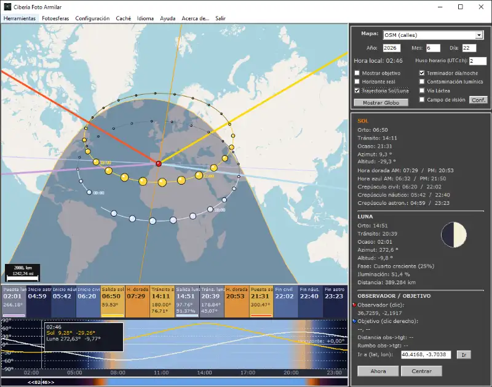The image size is (492, 387).
Task: Click the Ahora button
Action: [x=378, y=371]
